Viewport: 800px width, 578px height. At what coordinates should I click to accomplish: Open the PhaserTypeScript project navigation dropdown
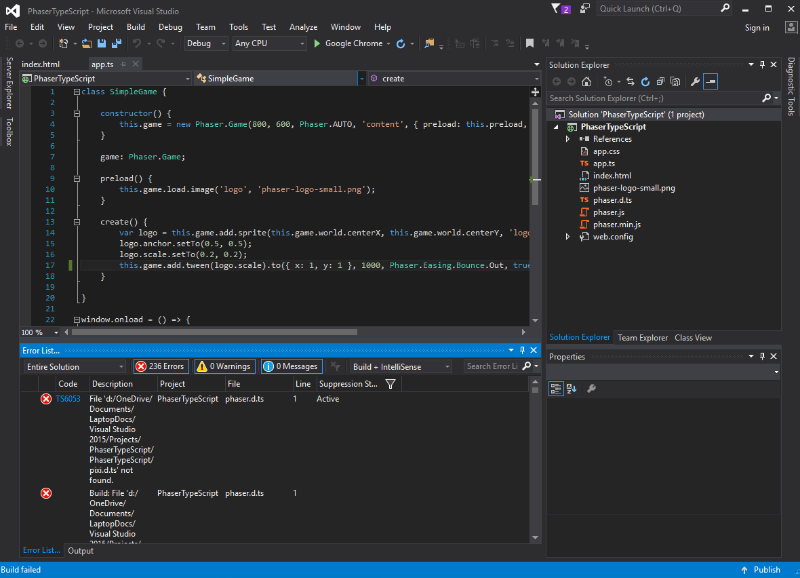pos(106,79)
